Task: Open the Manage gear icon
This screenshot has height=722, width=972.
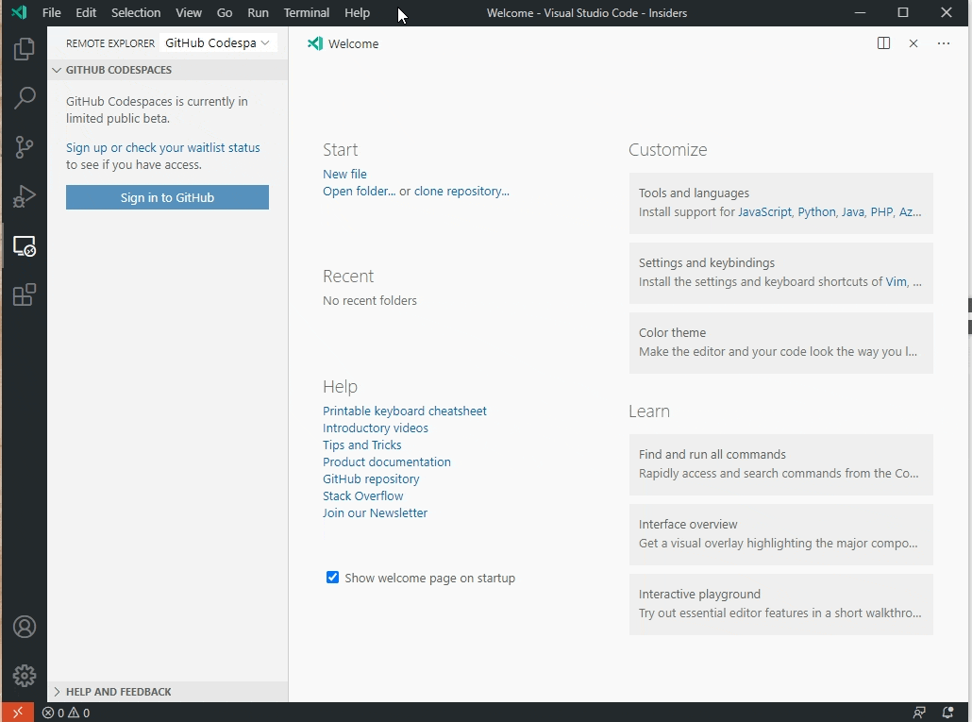Action: [x=25, y=676]
